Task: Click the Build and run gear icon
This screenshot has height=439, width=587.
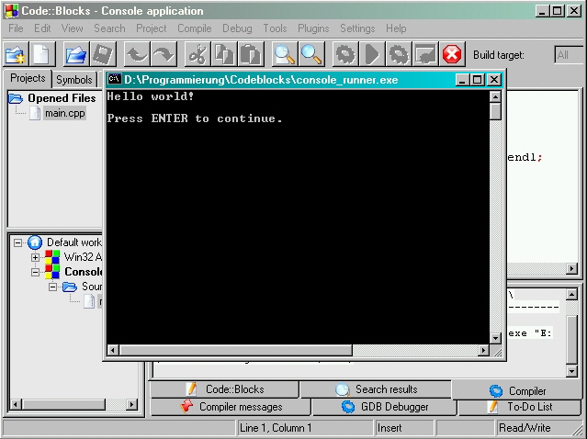Action: click(x=399, y=54)
